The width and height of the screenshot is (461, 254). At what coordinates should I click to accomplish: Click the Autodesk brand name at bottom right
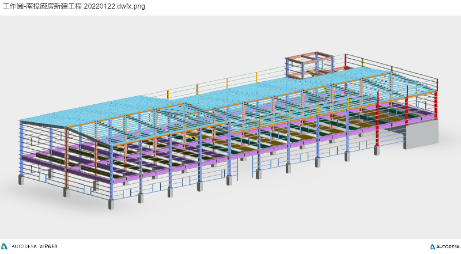pos(447,247)
